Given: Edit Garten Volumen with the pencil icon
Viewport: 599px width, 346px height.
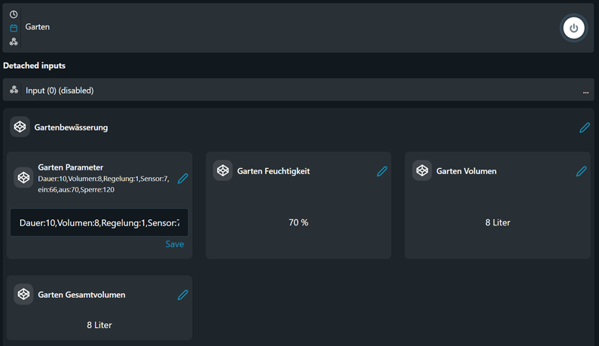Looking at the screenshot, I should (x=581, y=171).
